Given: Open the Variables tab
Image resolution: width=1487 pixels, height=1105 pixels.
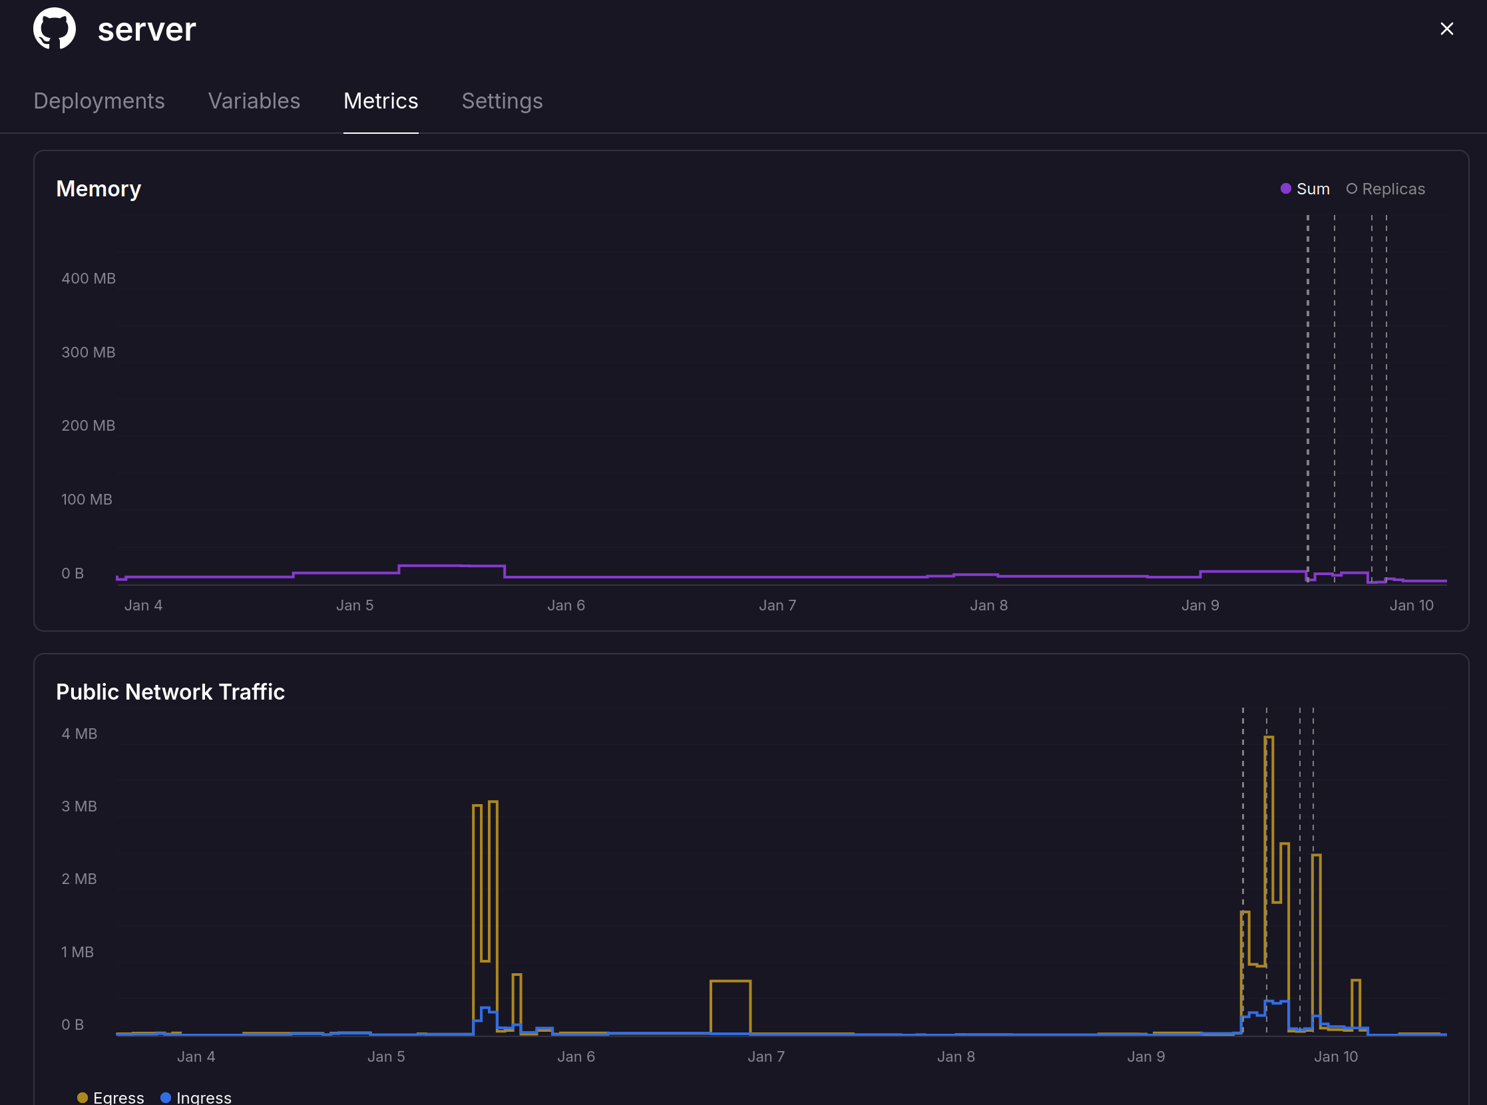Looking at the screenshot, I should 254,101.
